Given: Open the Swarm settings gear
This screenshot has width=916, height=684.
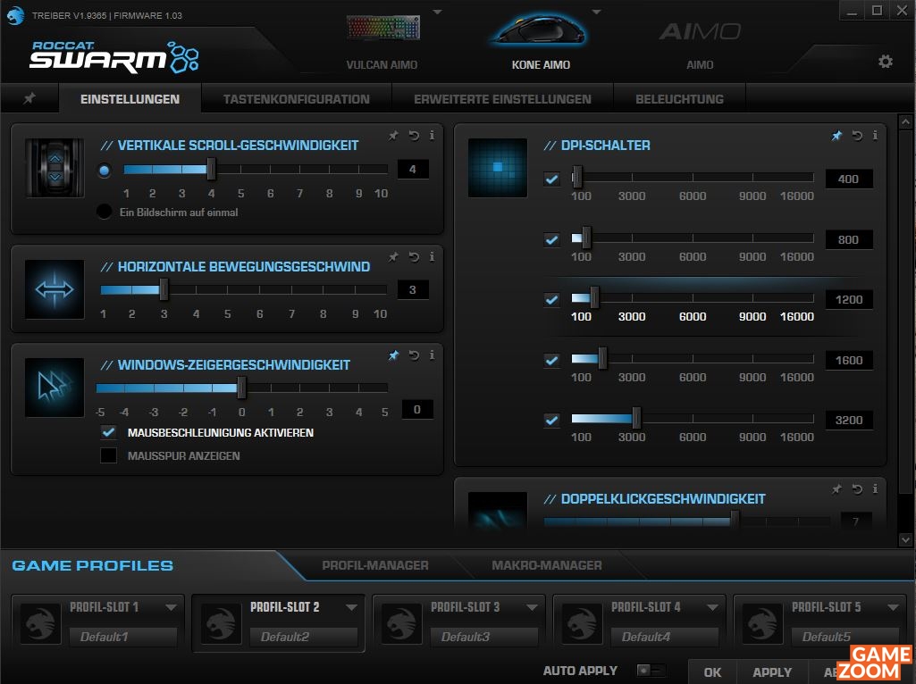Looking at the screenshot, I should 885,62.
